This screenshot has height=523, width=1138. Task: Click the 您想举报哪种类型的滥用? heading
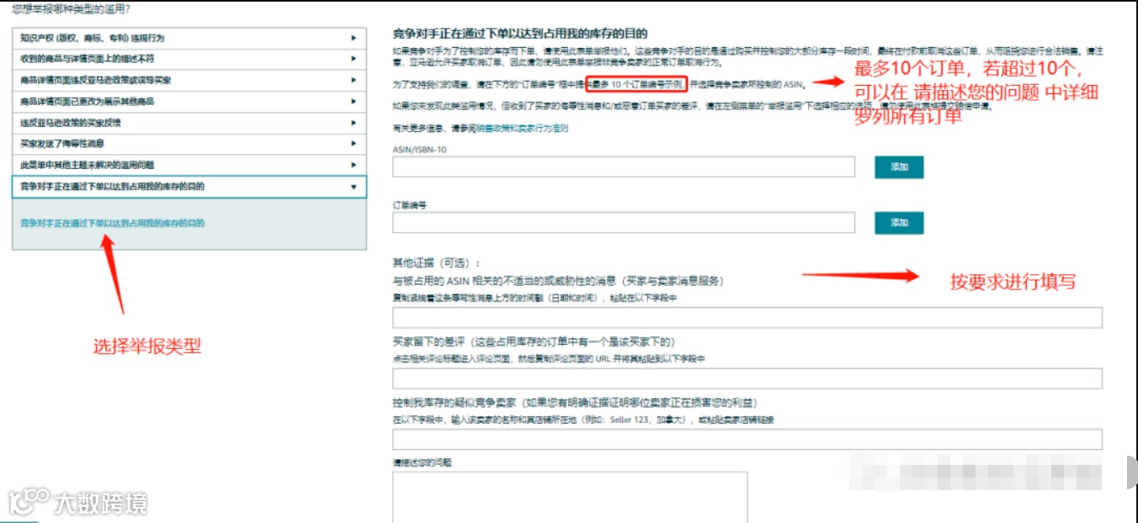(x=71, y=9)
